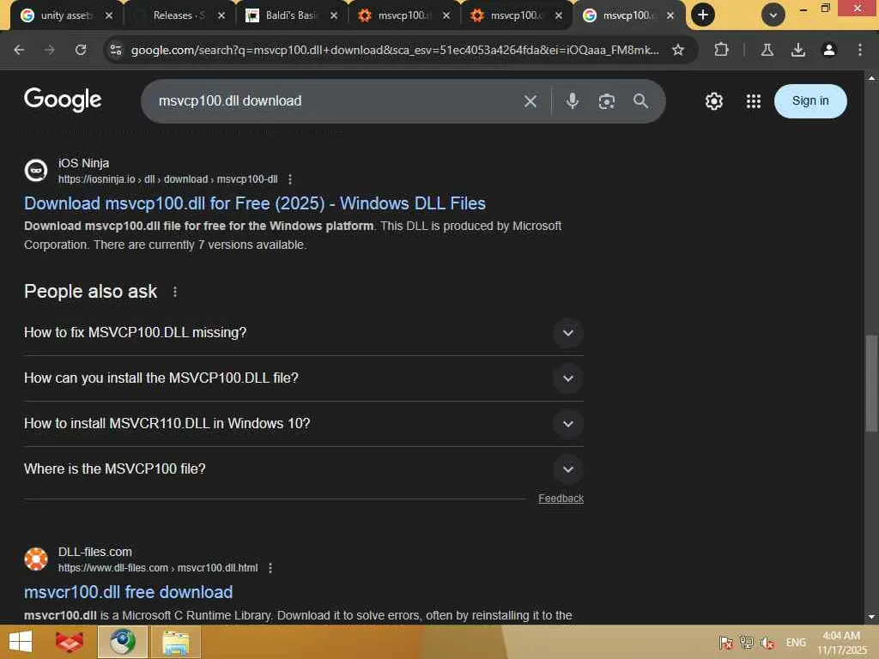This screenshot has height=659, width=879.
Task: Submit search with magnifying glass icon
Action: 640,101
